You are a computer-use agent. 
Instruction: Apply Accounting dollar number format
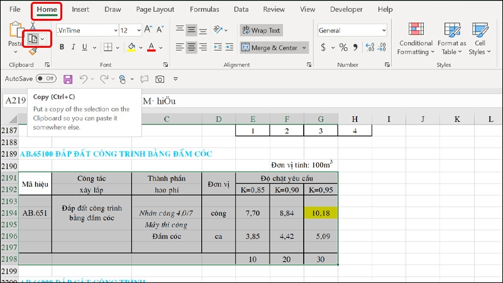click(323, 48)
